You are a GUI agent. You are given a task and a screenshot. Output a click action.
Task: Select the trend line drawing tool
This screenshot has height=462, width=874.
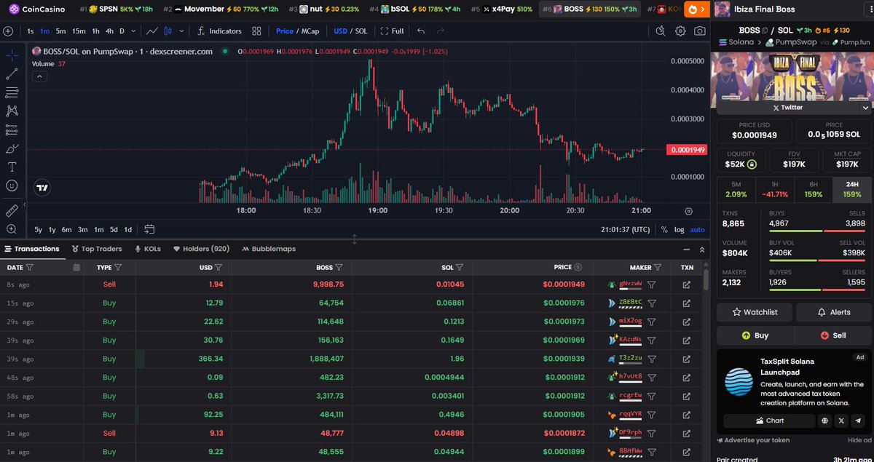12,74
